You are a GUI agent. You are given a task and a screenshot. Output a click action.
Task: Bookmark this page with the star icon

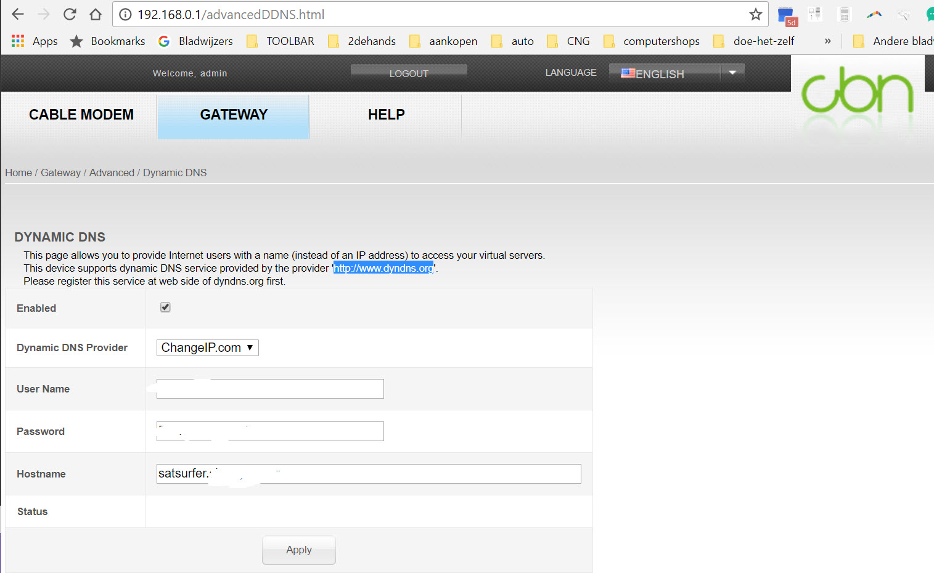click(755, 14)
